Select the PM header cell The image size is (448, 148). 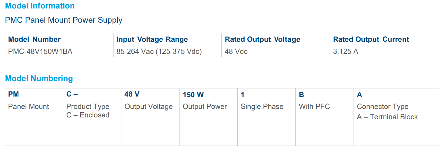click(x=14, y=94)
